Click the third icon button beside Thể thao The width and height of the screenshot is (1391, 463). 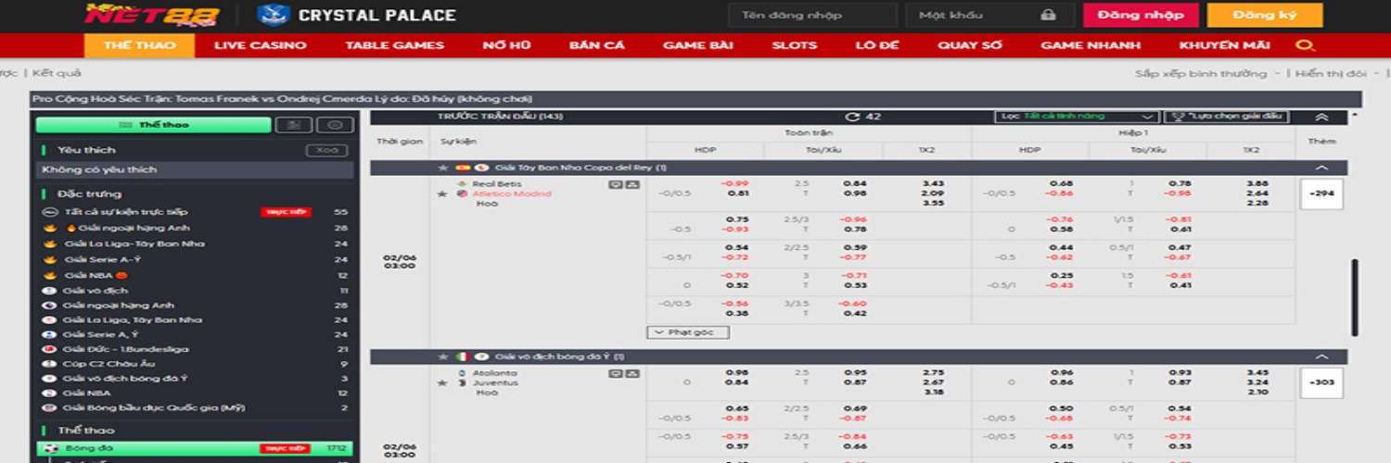tap(335, 125)
